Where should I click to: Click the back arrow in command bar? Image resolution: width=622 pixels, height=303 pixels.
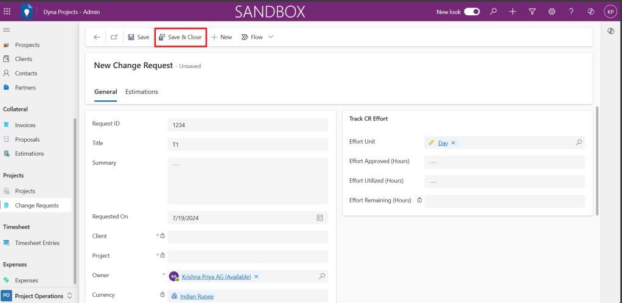(x=97, y=37)
